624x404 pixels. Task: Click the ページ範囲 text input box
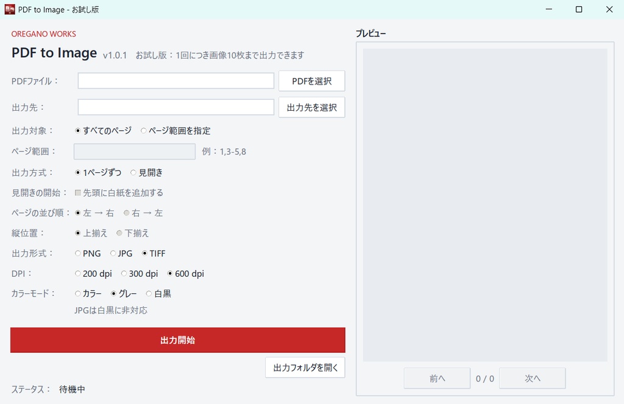[x=135, y=151]
